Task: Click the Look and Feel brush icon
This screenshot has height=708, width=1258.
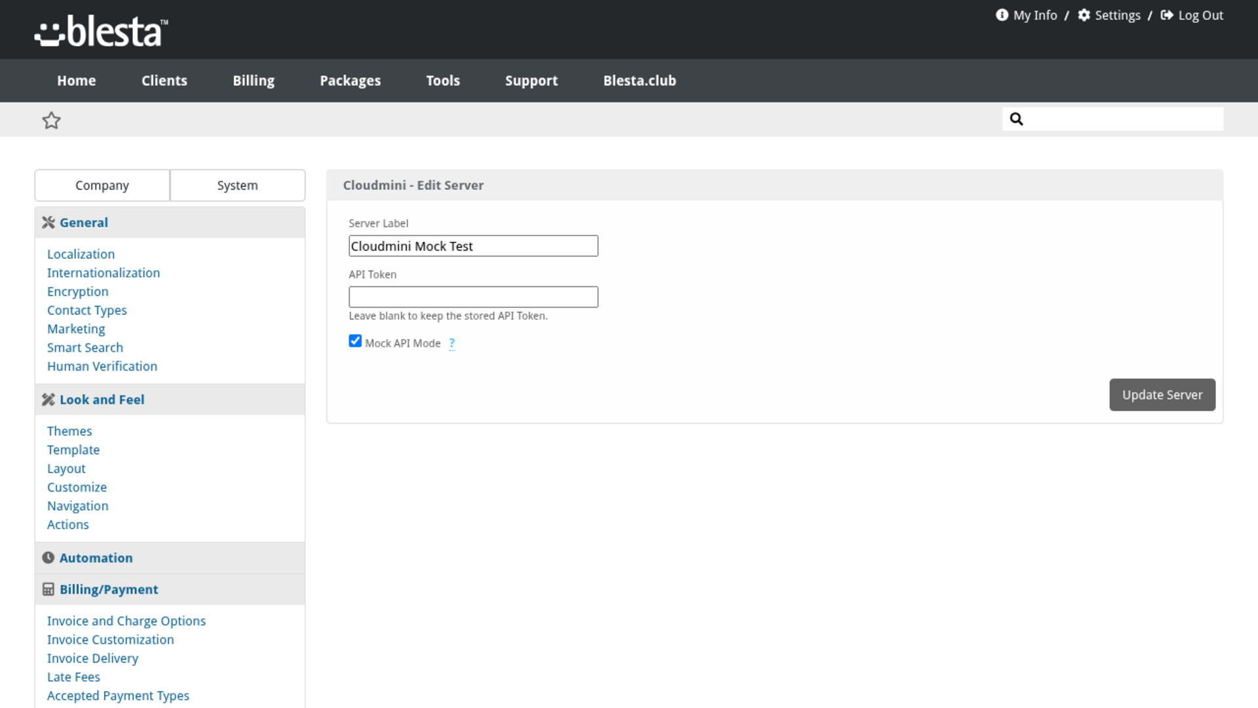Action: click(48, 399)
